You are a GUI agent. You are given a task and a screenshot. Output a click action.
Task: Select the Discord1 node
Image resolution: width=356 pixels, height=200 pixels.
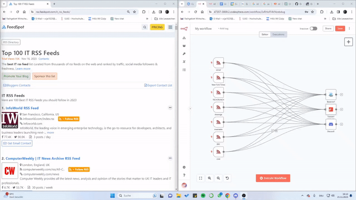[331, 124]
